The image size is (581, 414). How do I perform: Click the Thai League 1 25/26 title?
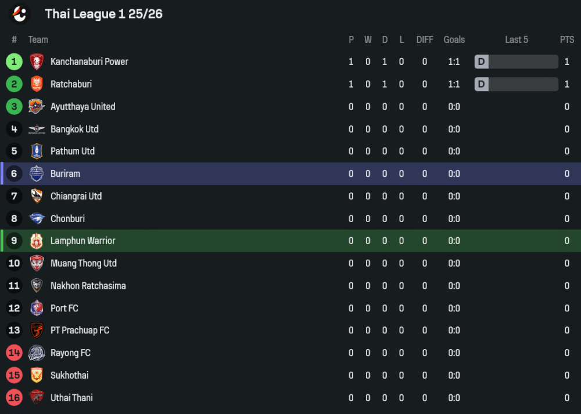(103, 14)
